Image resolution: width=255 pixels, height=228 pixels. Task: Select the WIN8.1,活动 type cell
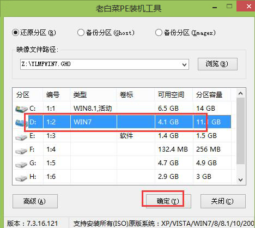[x=93, y=109]
